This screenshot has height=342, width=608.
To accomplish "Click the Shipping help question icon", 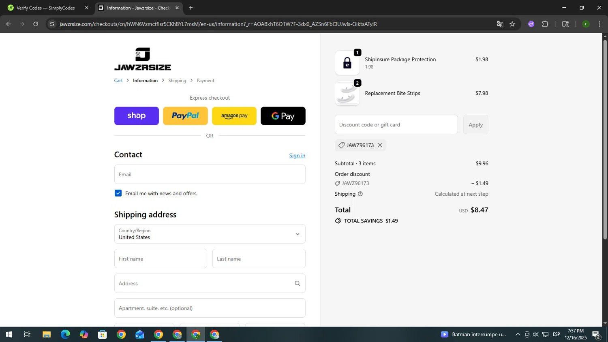I will (360, 194).
